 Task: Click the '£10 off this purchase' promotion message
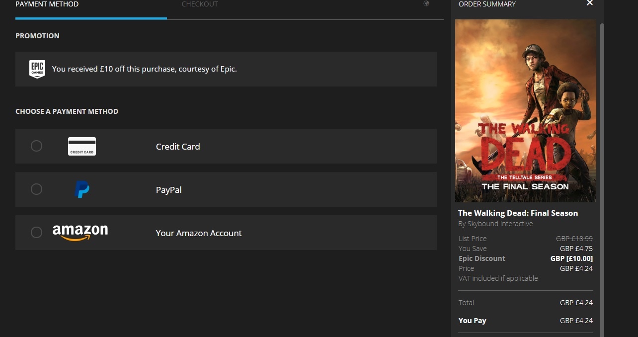tap(145, 69)
